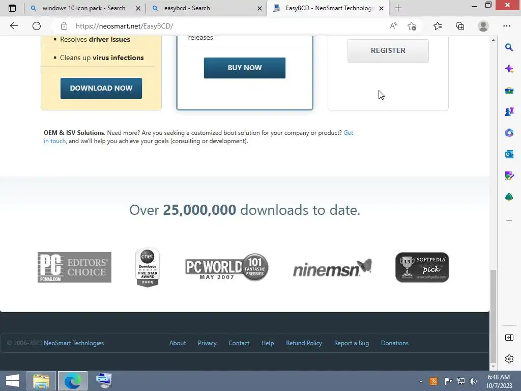521x391 pixels.
Task: Open a new browser tab
Action: pyautogui.click(x=398, y=8)
